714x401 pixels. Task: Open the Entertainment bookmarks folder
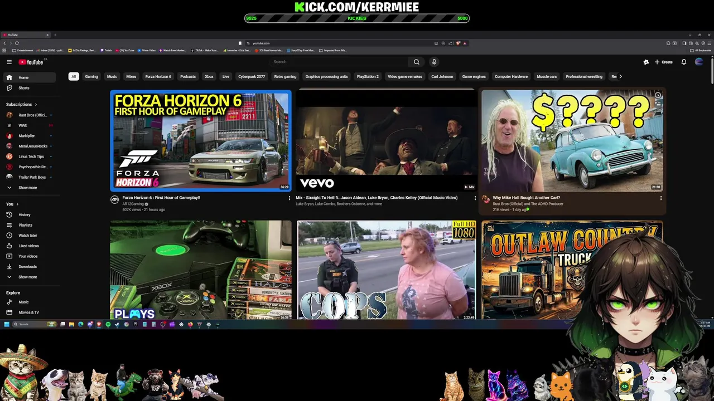pos(23,50)
